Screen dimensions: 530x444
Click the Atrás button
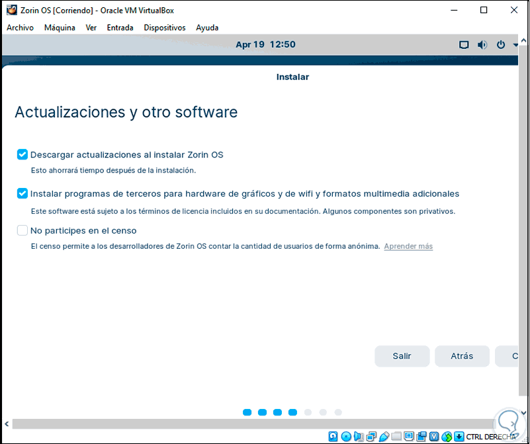462,356
